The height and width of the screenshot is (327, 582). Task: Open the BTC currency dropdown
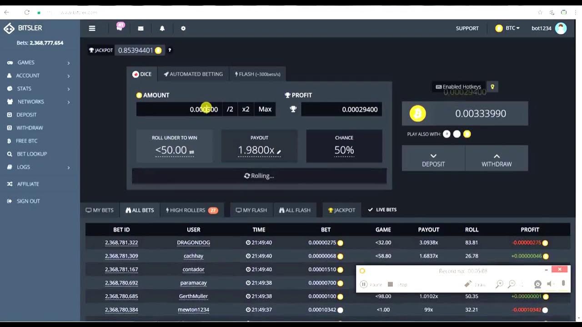507,28
